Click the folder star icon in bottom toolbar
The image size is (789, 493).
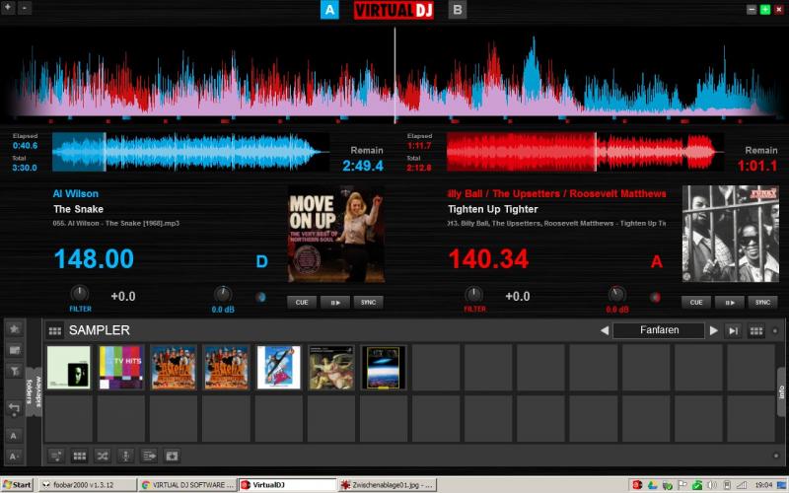point(172,457)
